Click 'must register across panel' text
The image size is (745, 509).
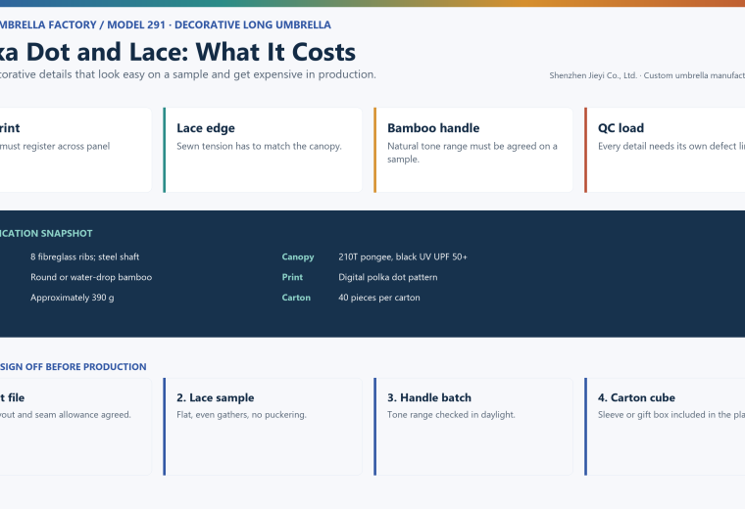coord(55,146)
